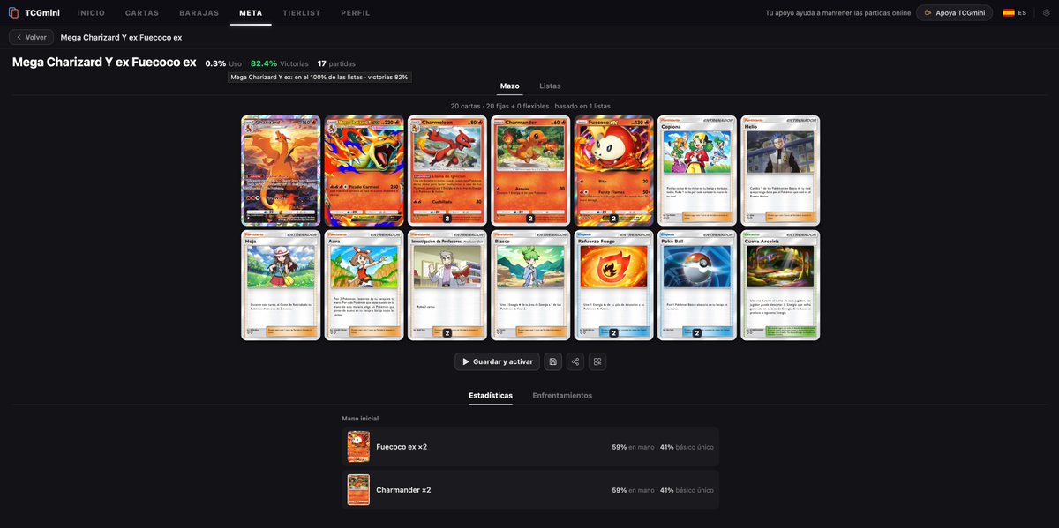This screenshot has width=1059, height=528.
Task: Open the Fuecoco ex card in deck grid
Action: (614, 170)
